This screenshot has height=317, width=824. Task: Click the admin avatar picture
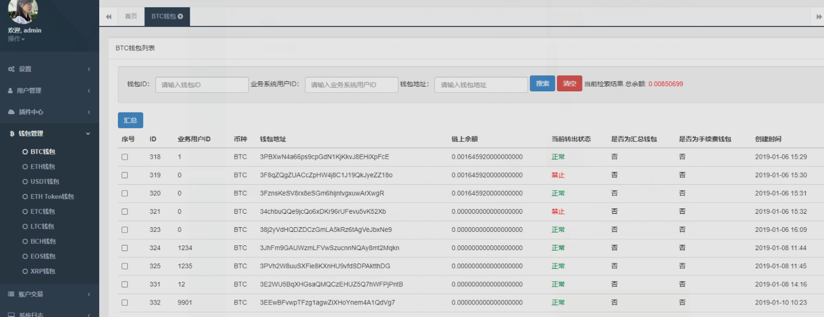(23, 11)
